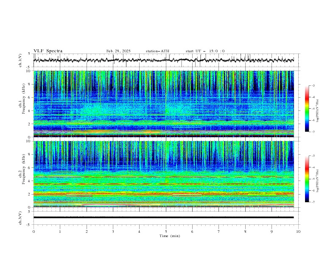Screen dimensions: 336x260
Task: Click the time axis tick label "10"
Action: point(298,232)
